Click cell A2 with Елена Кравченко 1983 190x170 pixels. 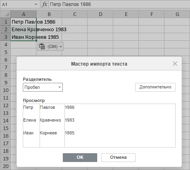point(24,29)
